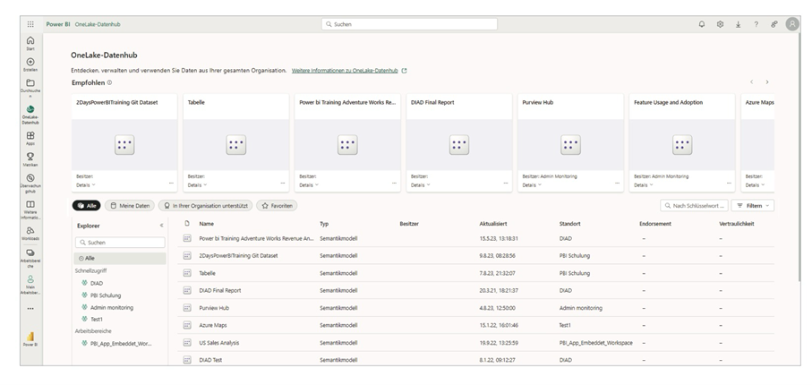Expand Details on 2DaysPowerBITraining Git Dataset card
Viewport: 812px width, 385px height.
pyautogui.click(x=86, y=185)
